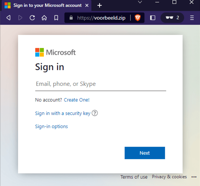Open the tab search dropdown chevron
The image size is (200, 186).
click(140, 2)
